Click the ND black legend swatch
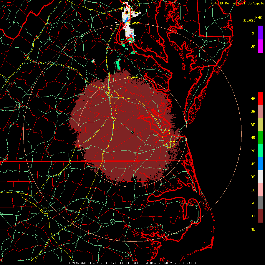The image size is (265, 265). pos(260,229)
